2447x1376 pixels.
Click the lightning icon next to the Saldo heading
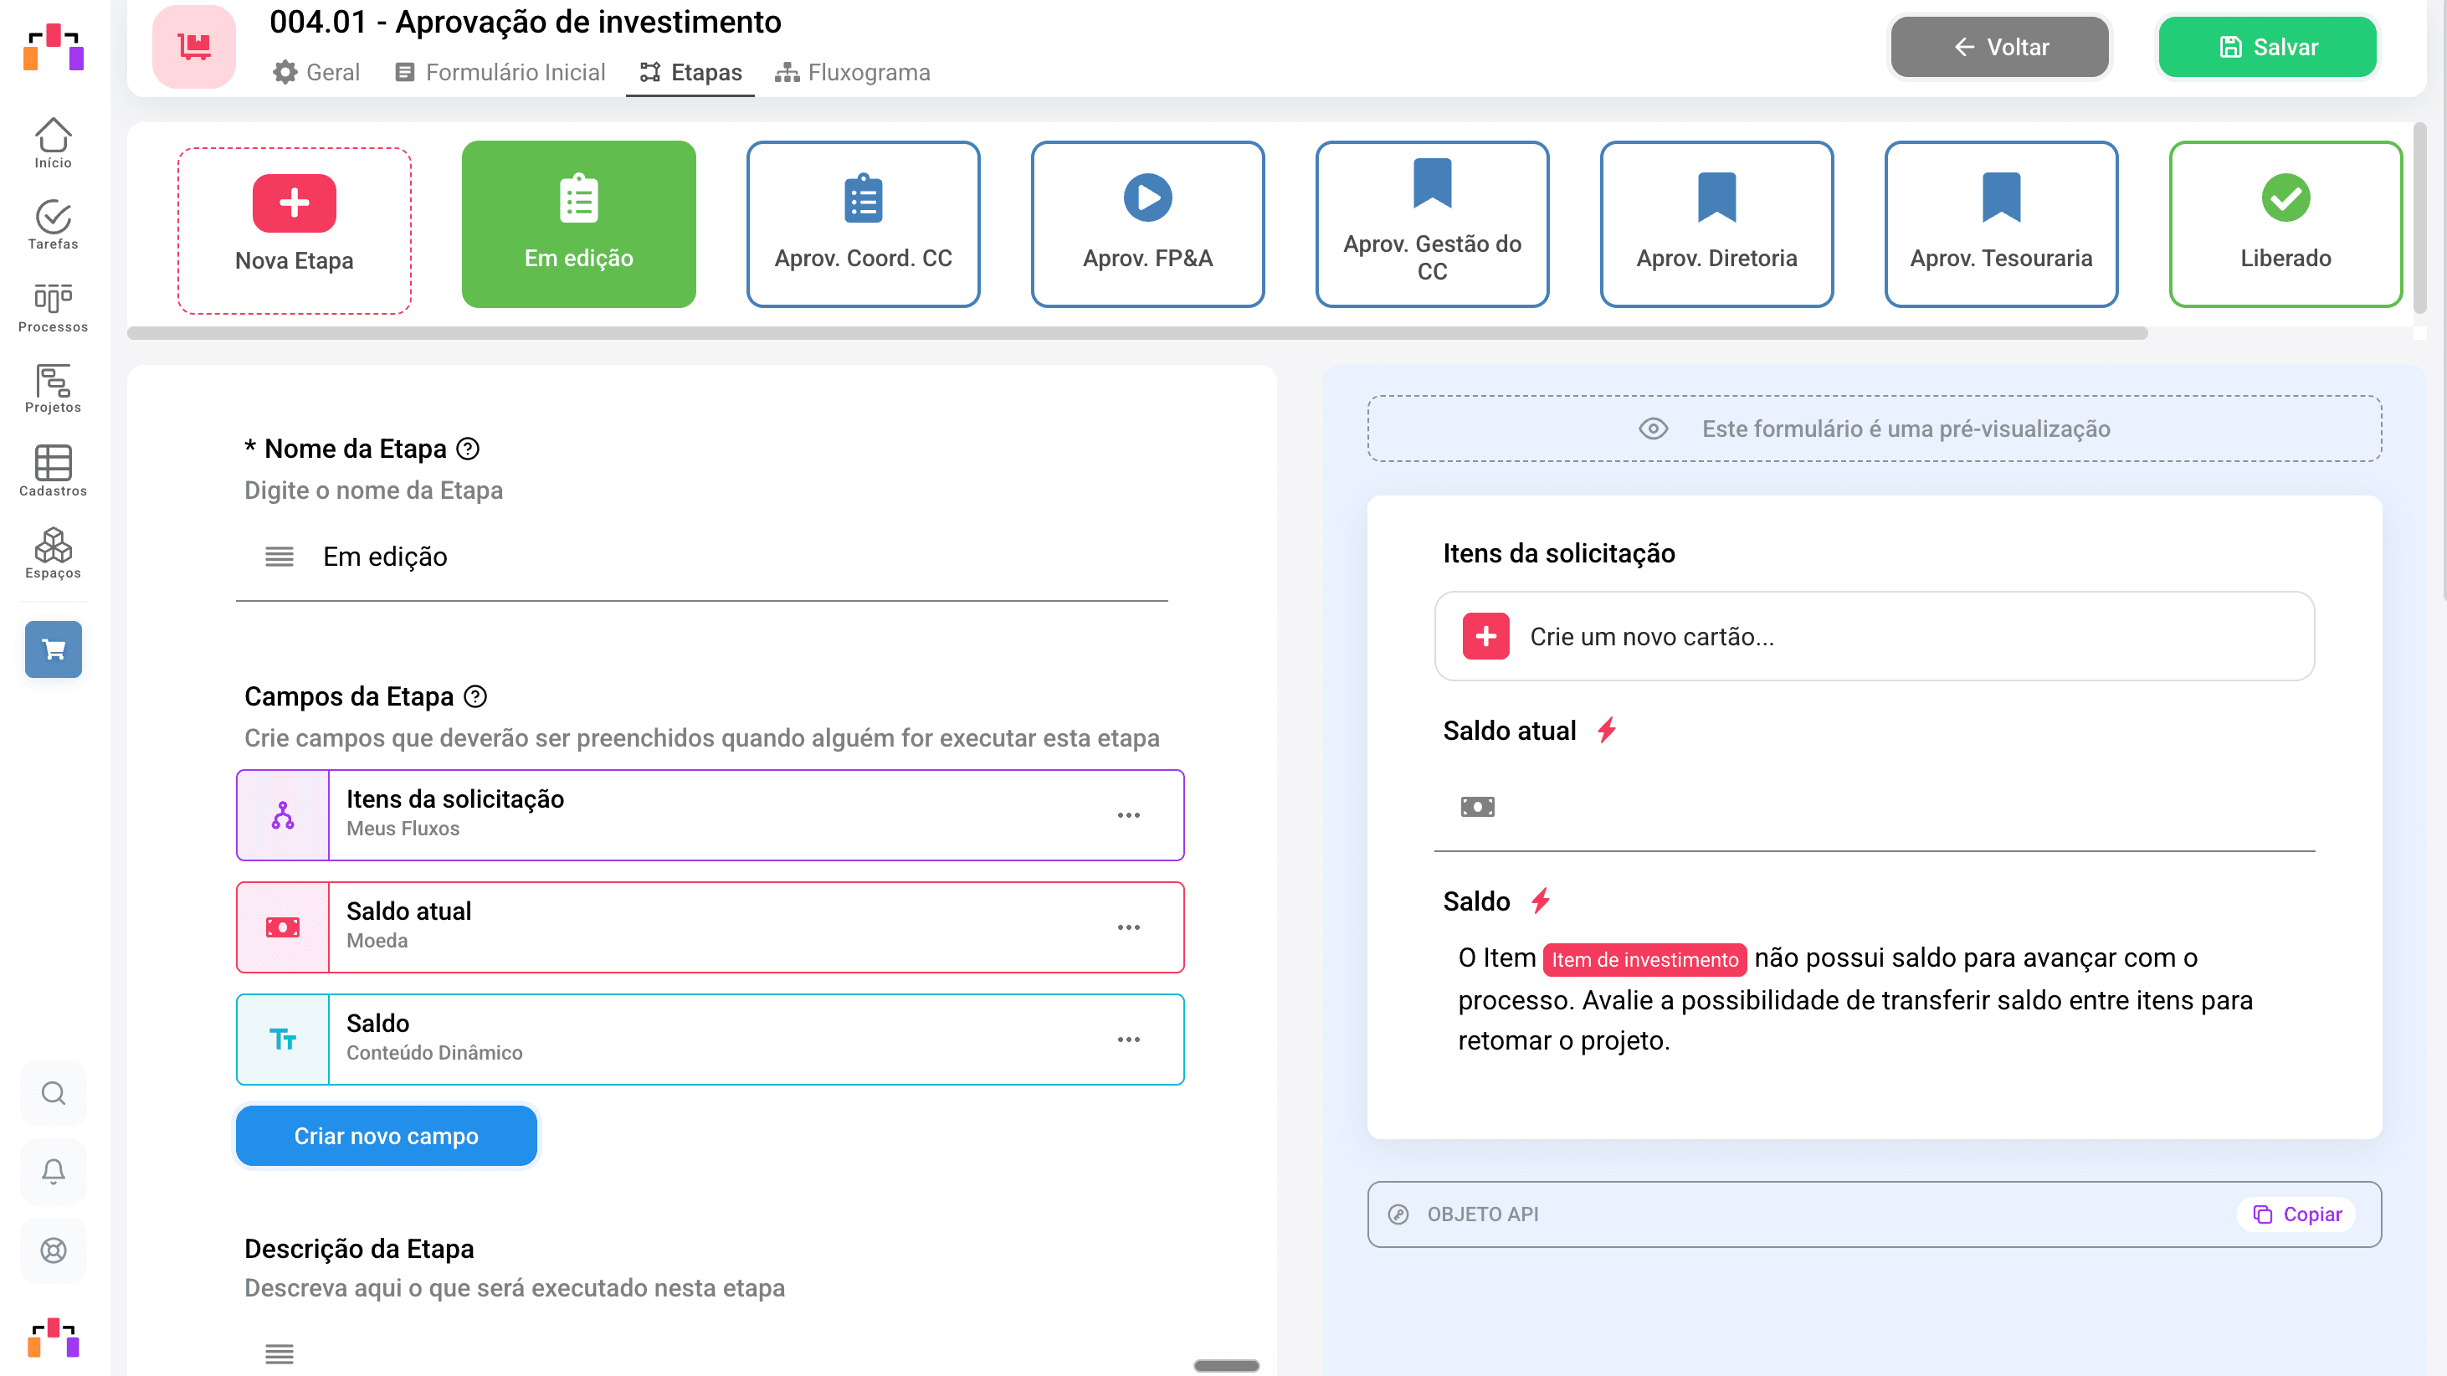pyautogui.click(x=1540, y=901)
